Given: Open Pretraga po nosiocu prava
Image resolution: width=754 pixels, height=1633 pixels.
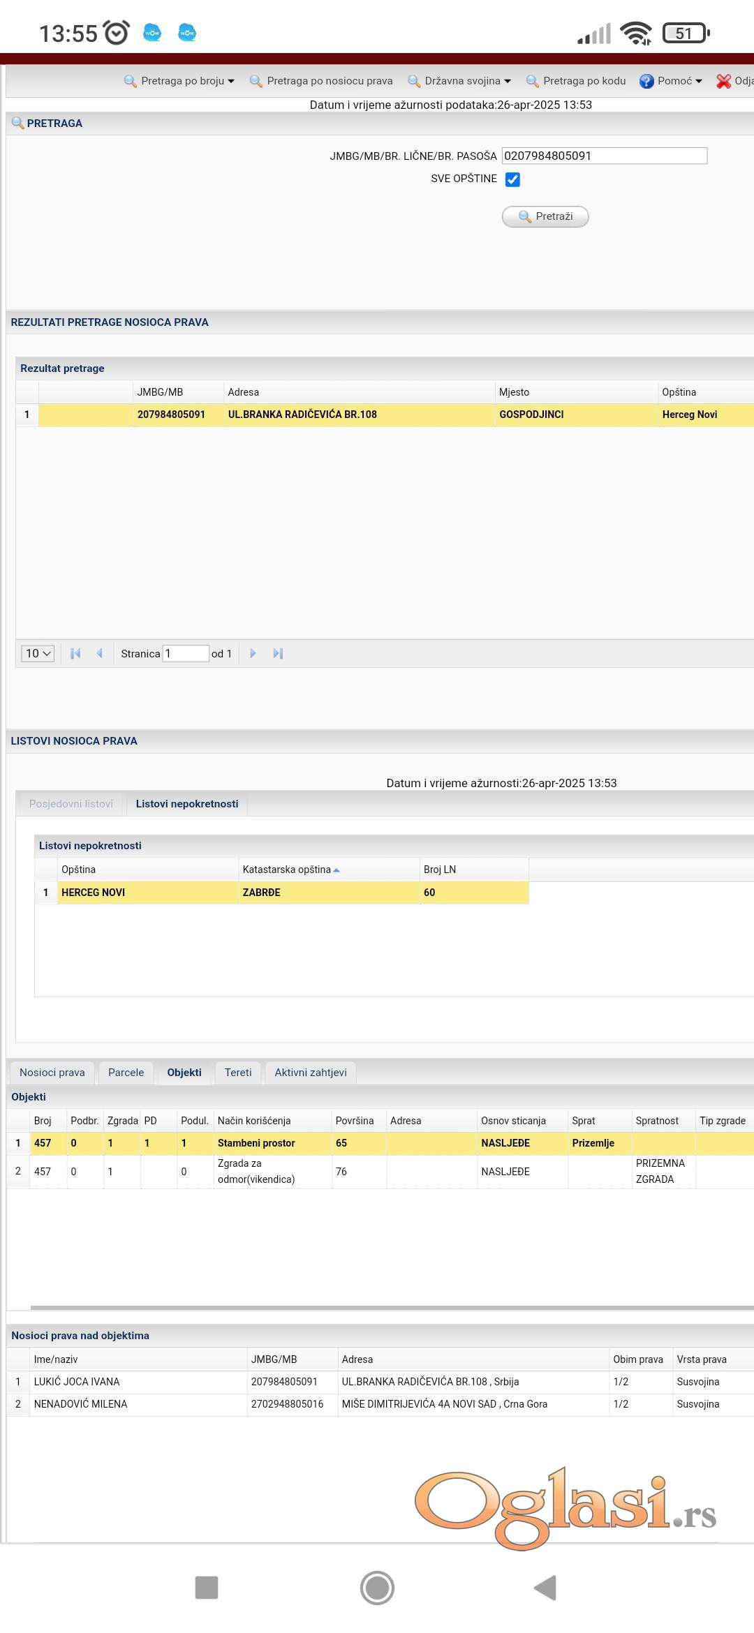Looking at the screenshot, I should 321,81.
